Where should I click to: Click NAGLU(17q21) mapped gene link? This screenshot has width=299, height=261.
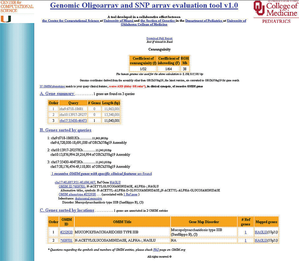pyautogui.click(x=266, y=232)
